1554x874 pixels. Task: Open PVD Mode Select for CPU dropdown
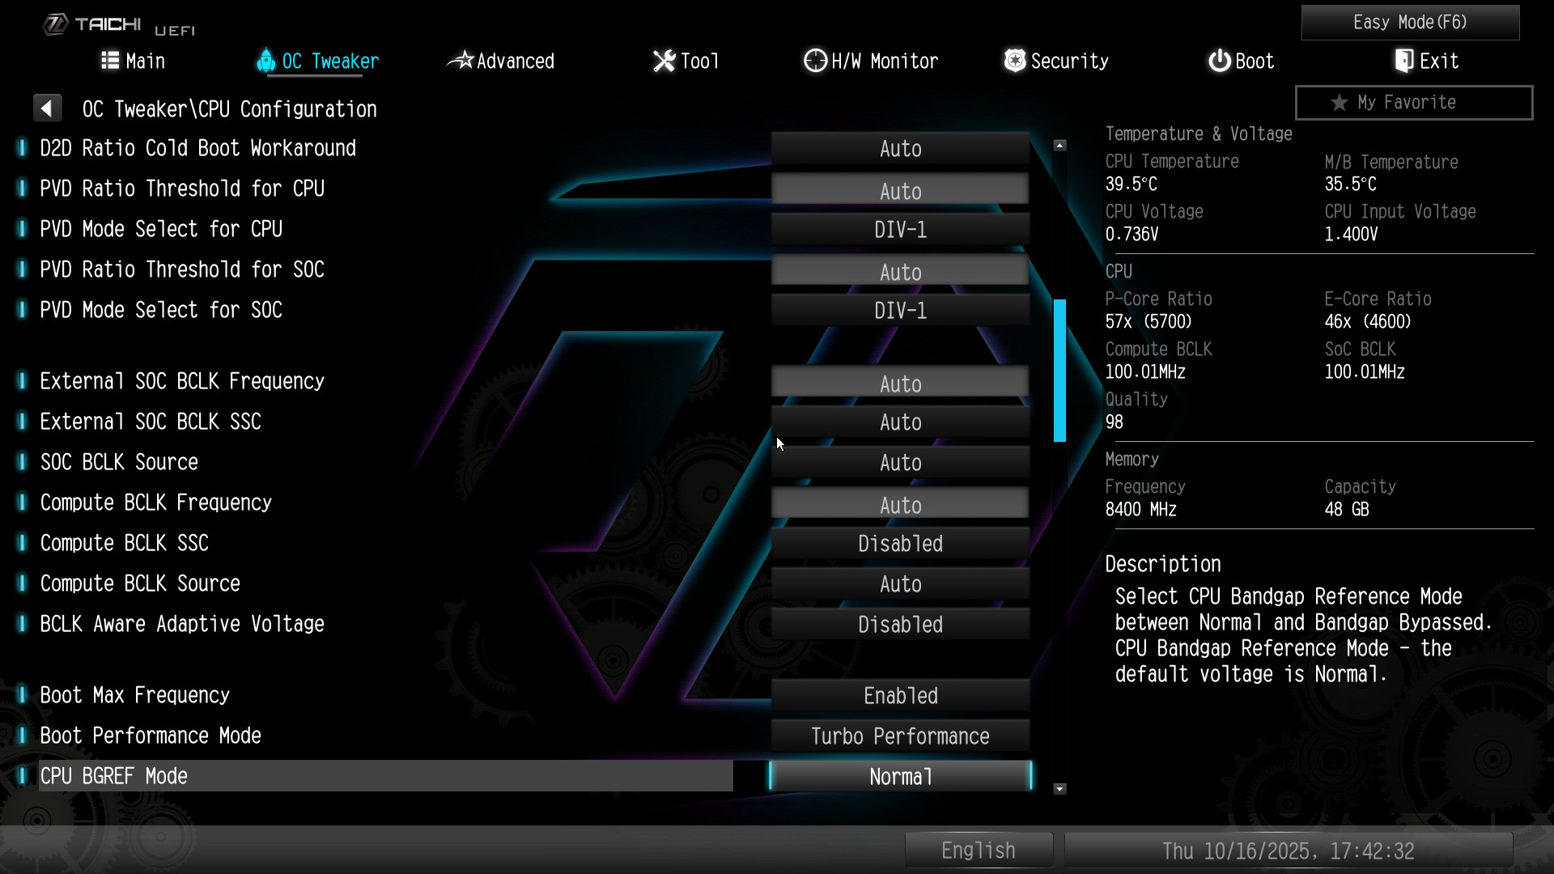click(900, 230)
